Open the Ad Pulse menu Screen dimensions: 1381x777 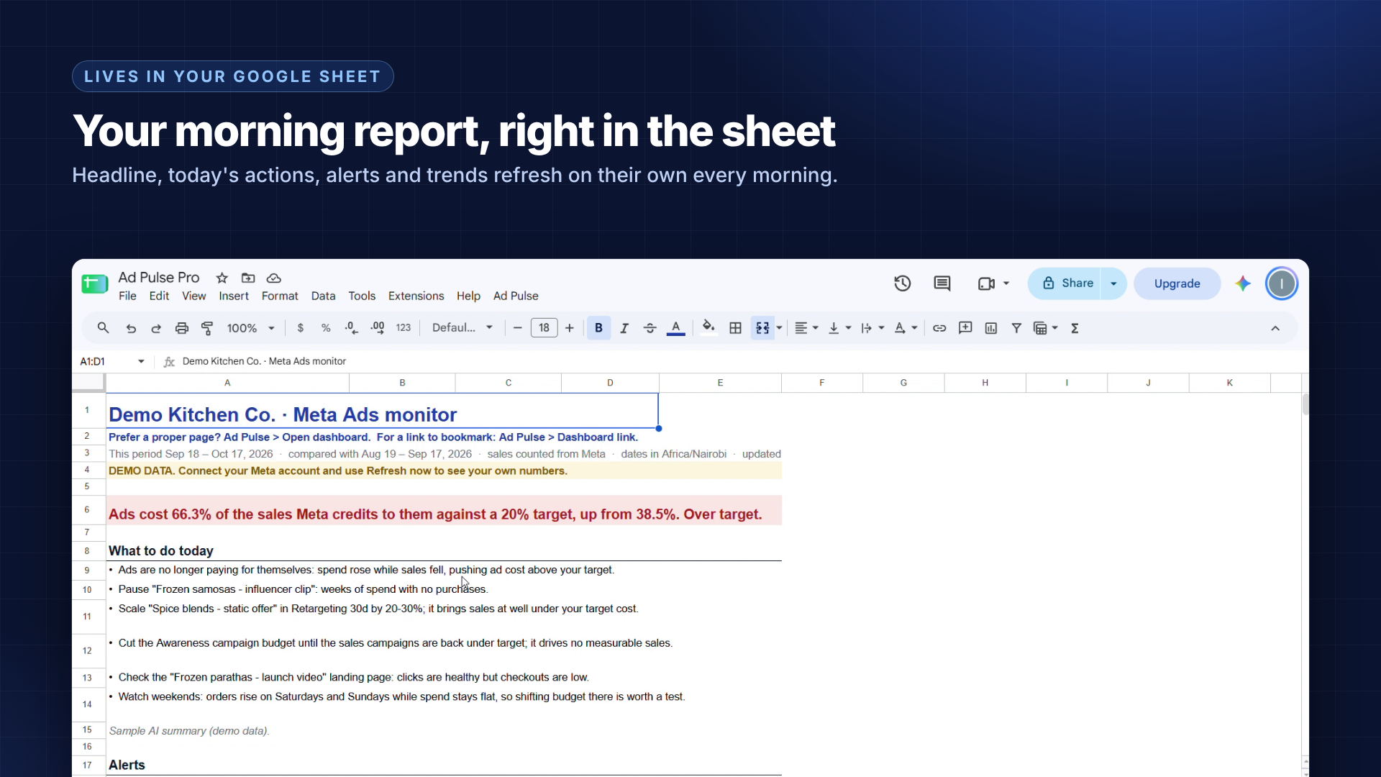(516, 296)
